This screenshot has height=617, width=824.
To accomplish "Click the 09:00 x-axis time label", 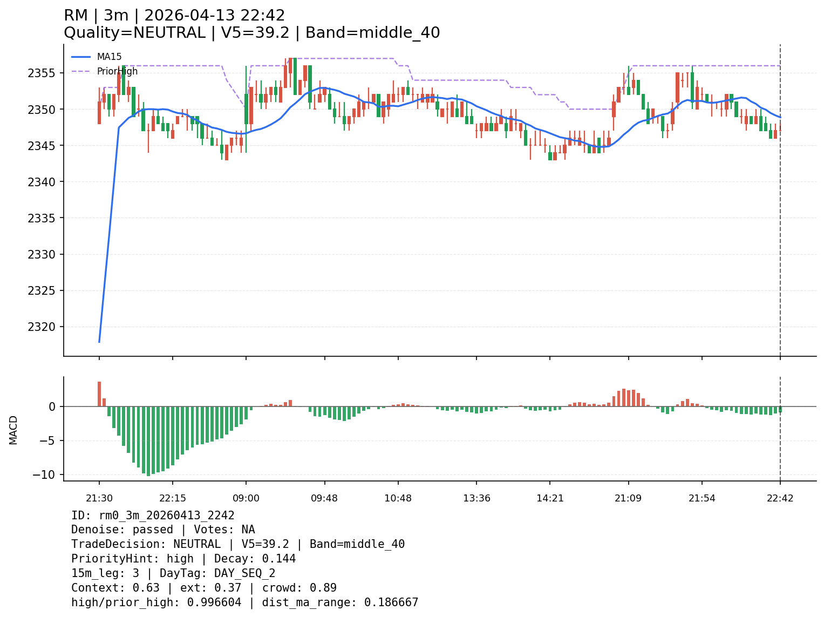I will pos(246,498).
